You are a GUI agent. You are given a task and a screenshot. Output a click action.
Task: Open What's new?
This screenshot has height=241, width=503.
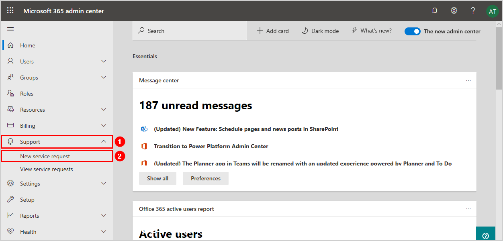(372, 31)
